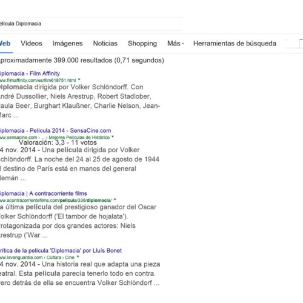Viewport: 303px width, 303px height.
Task: Click the lavanguardia.com 'Cultura › Cine' breadcrumb
Action: 61,258
